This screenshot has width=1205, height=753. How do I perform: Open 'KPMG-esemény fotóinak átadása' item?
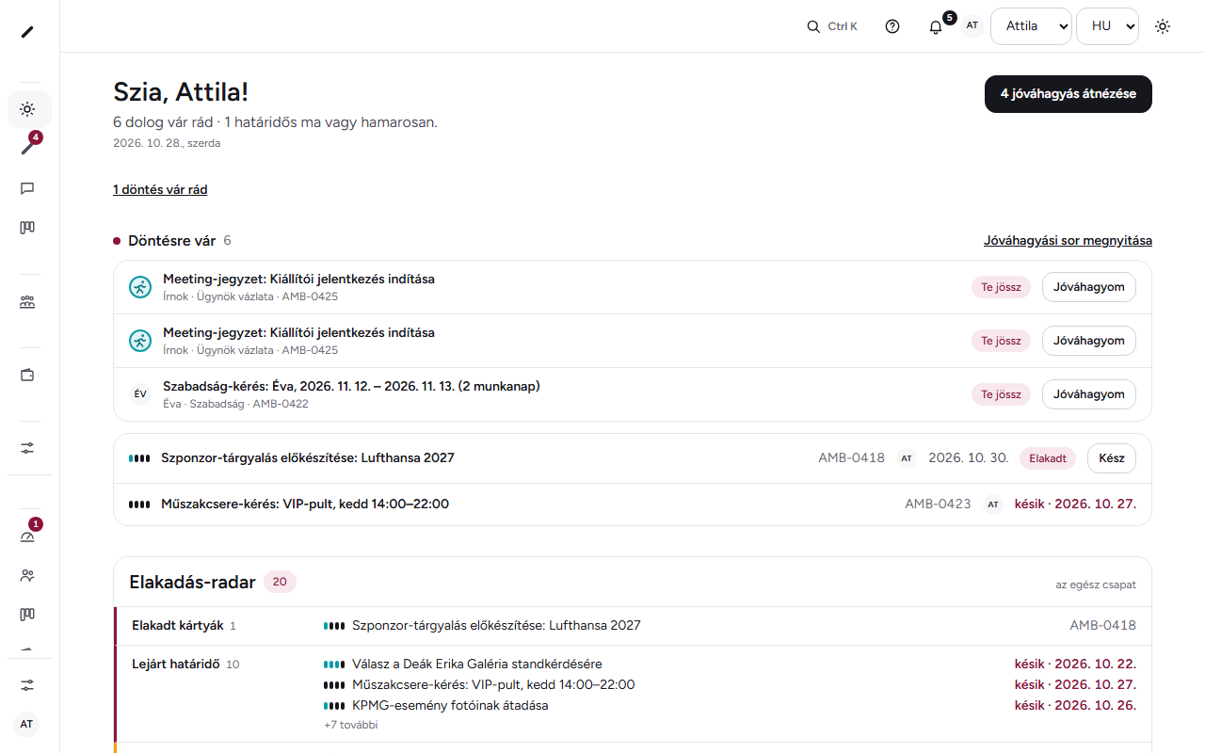[x=450, y=705]
